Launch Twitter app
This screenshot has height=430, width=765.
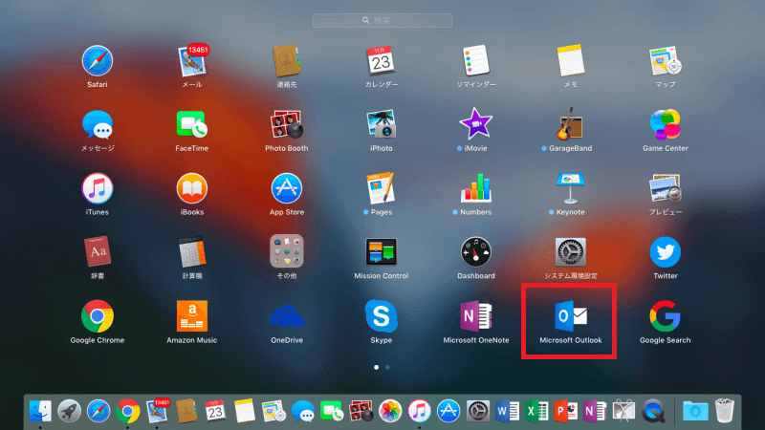(x=665, y=252)
